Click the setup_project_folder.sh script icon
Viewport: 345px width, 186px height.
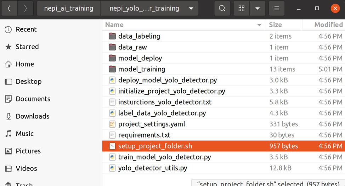[x=112, y=146]
